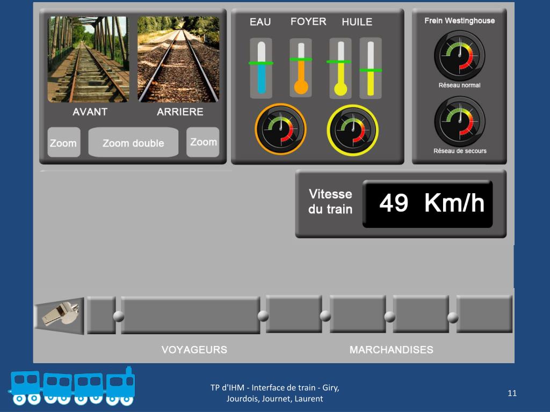Viewport: 550px width, 412px height.
Task: Adjust the blue EAU level slider
Action: [x=261, y=68]
